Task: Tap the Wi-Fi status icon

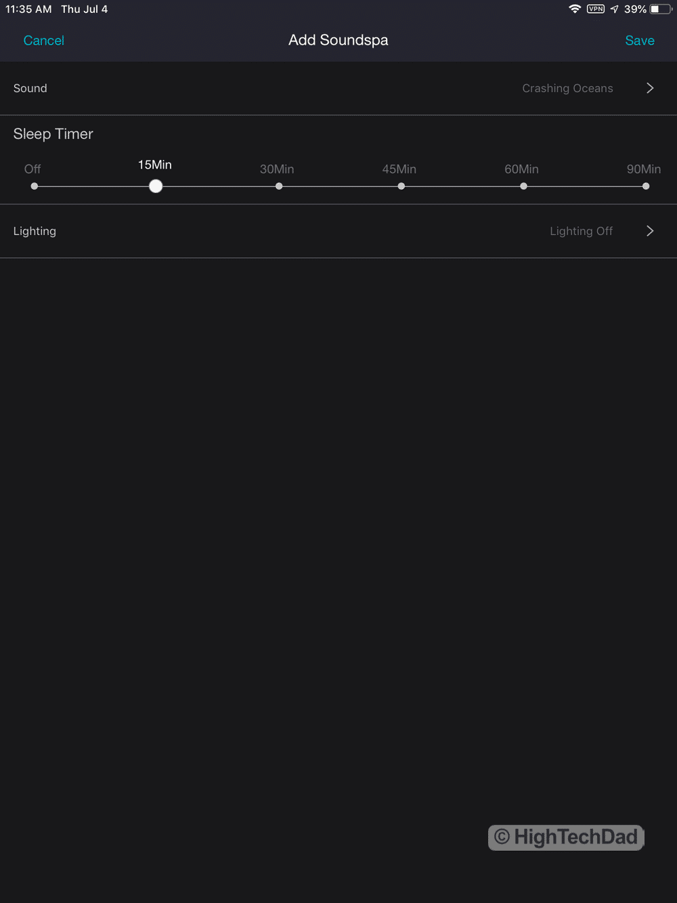Action: [575, 9]
